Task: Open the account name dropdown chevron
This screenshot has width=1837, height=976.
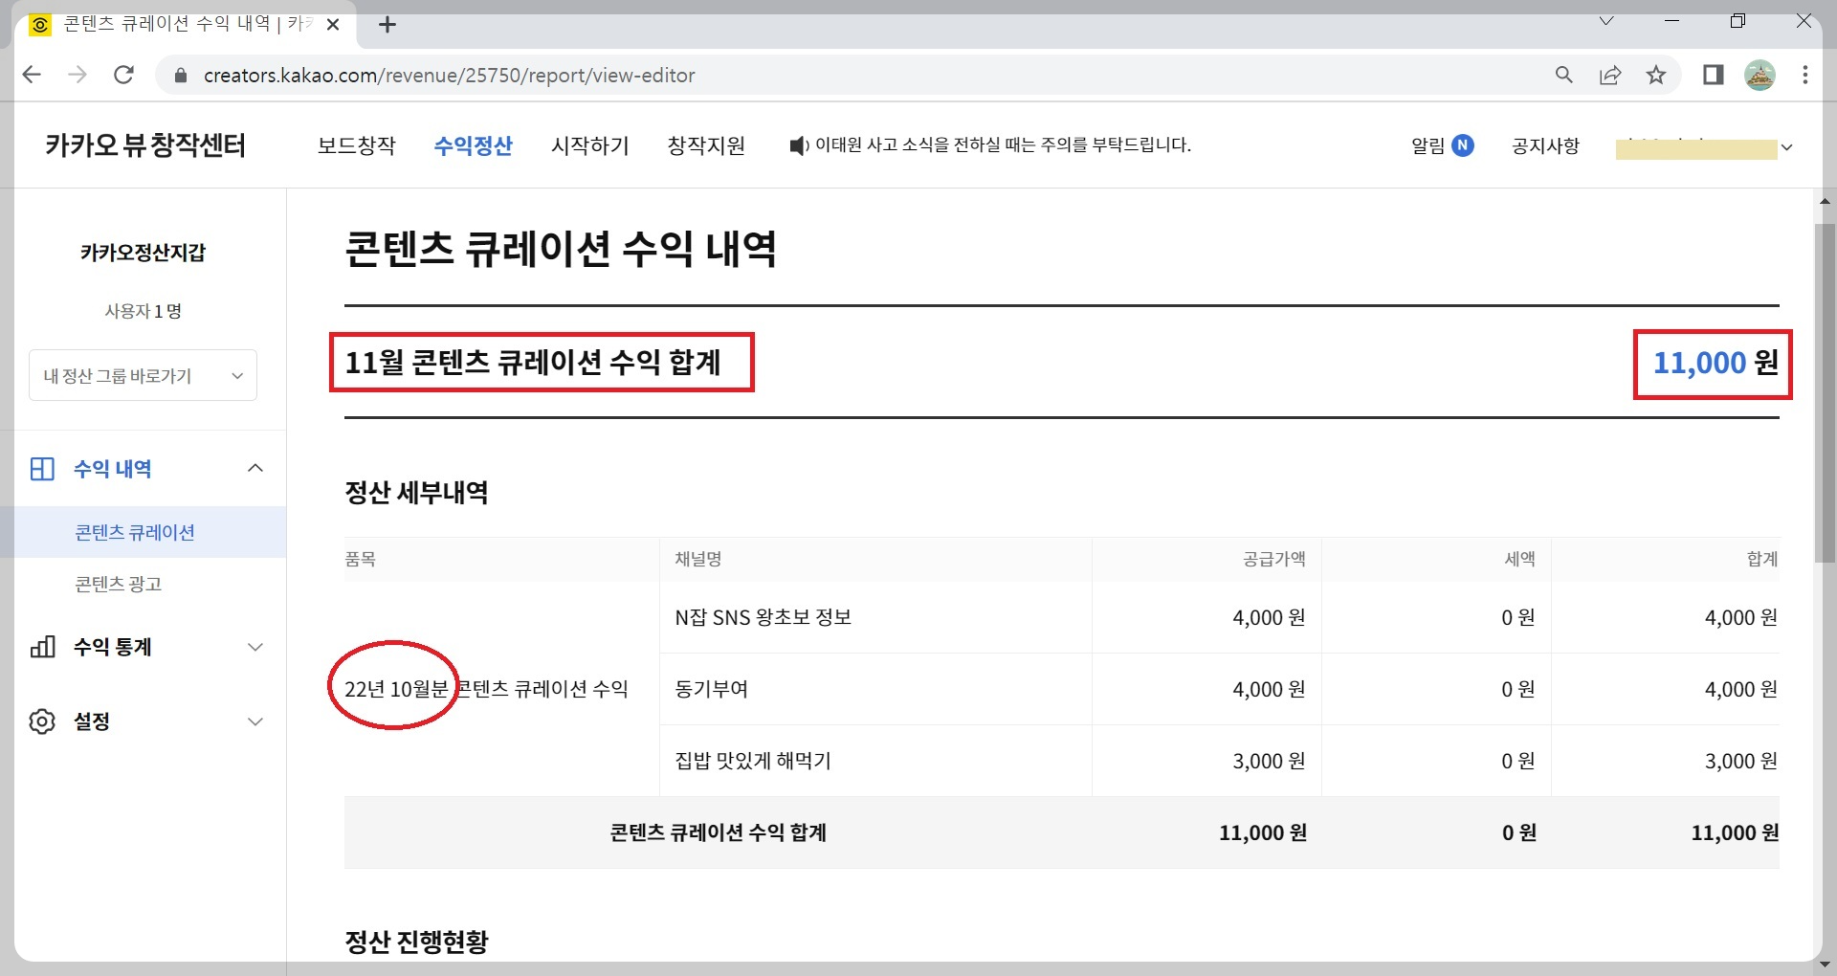Action: click(1786, 147)
